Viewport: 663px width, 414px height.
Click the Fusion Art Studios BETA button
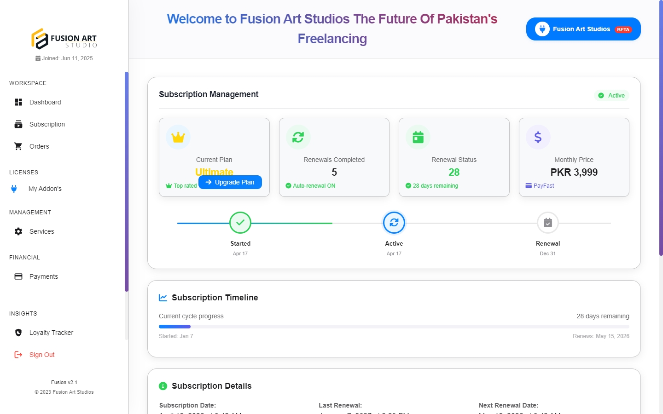click(x=583, y=29)
